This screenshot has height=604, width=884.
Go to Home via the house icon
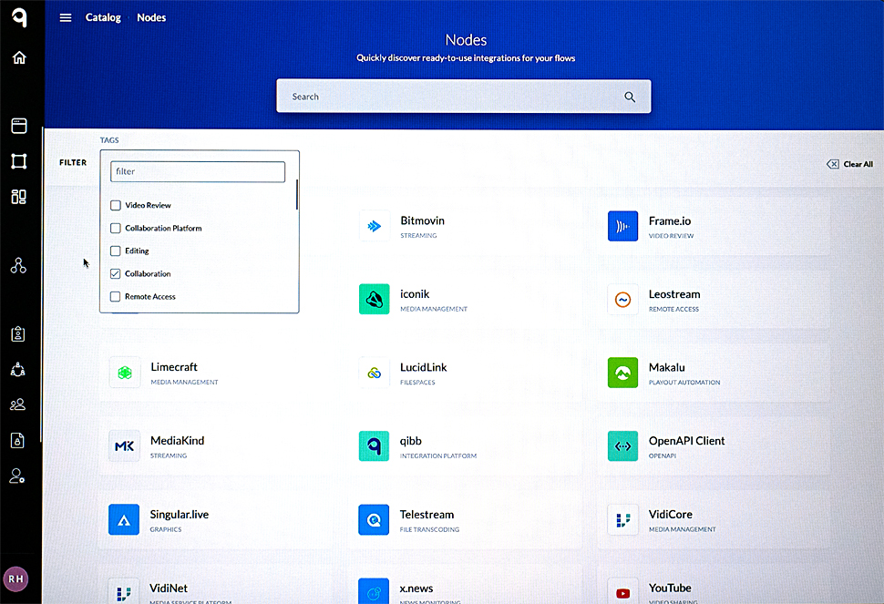(x=19, y=57)
